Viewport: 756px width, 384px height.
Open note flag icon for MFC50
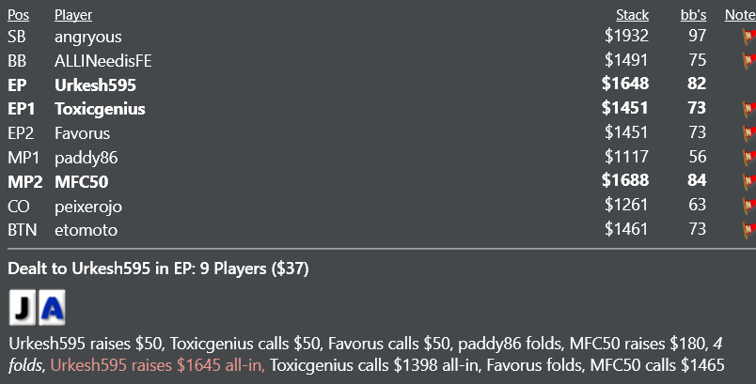click(x=749, y=181)
